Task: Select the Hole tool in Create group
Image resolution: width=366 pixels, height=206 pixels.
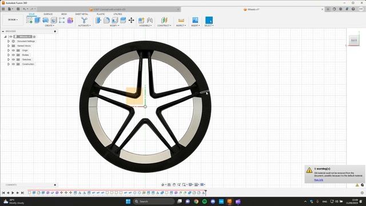Action: click(54, 21)
